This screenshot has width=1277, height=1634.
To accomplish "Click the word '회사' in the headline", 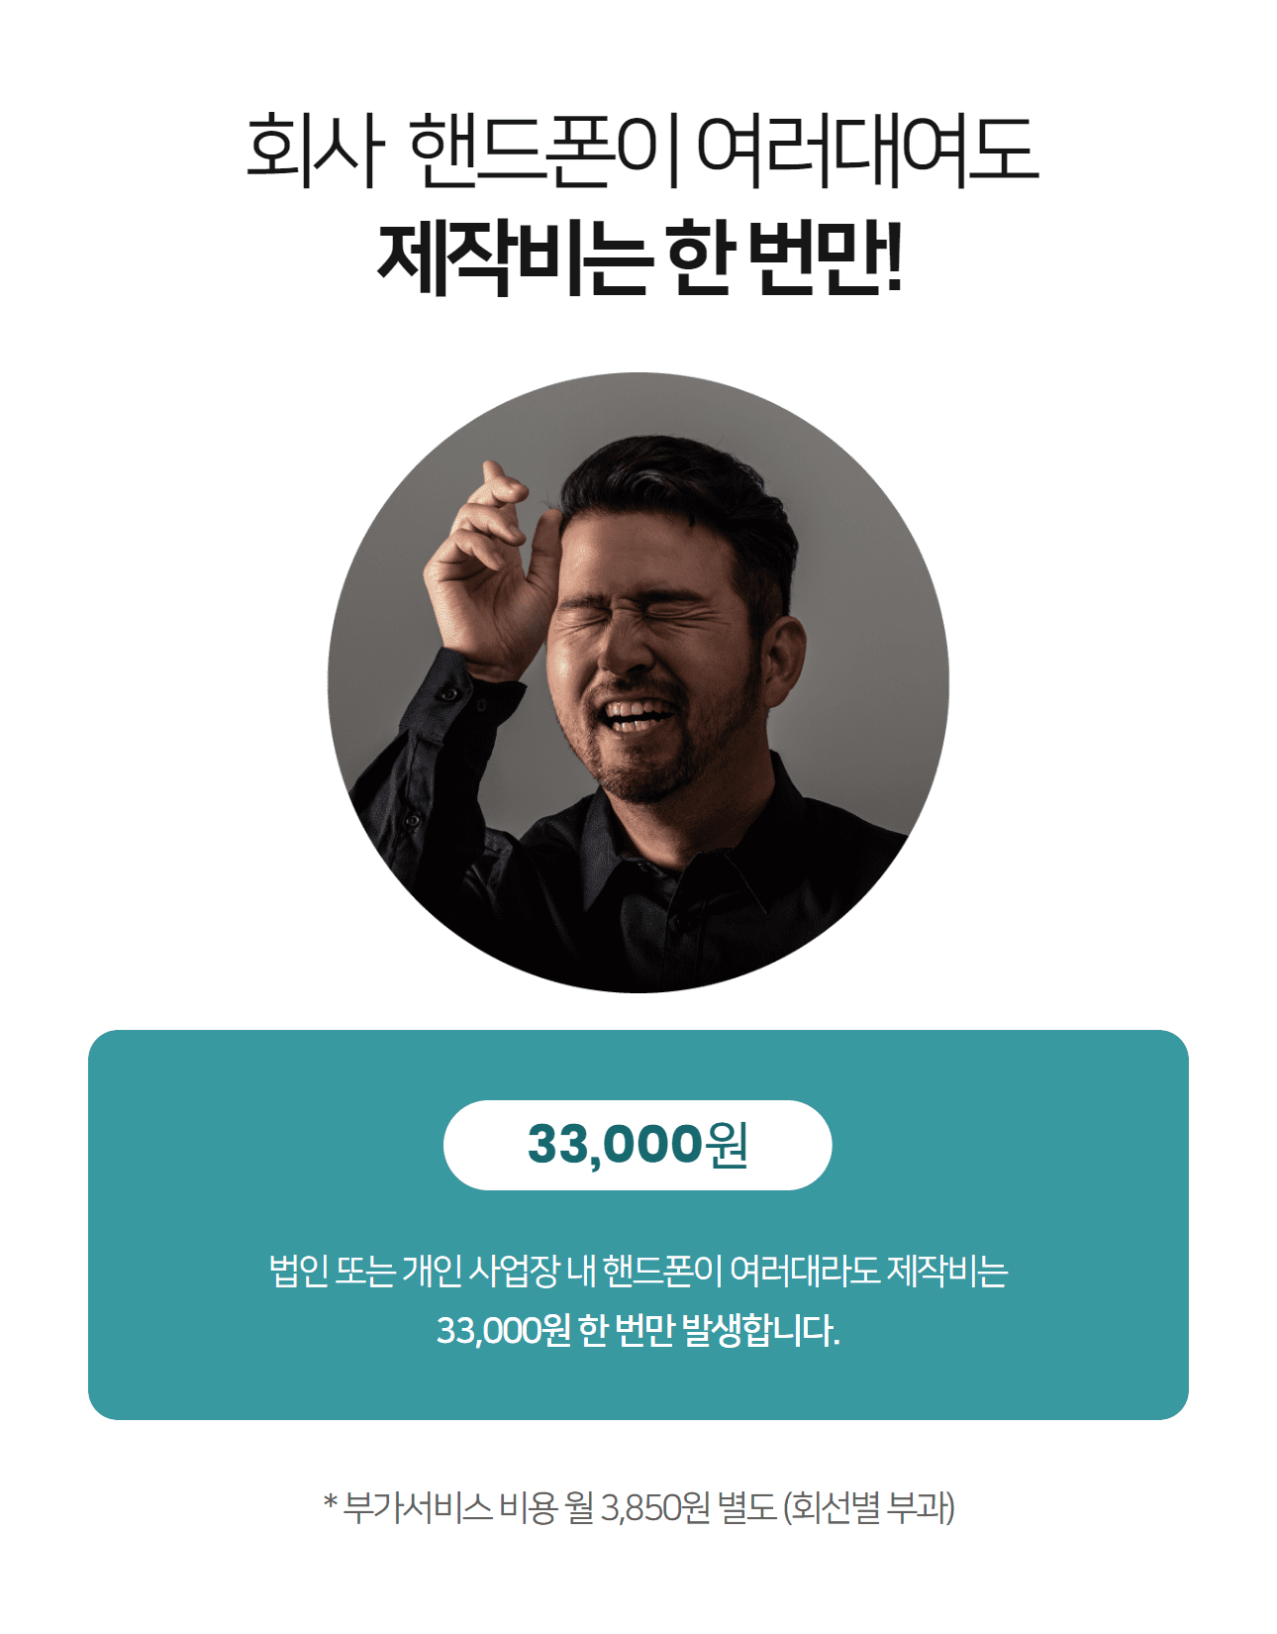I will tap(314, 153).
